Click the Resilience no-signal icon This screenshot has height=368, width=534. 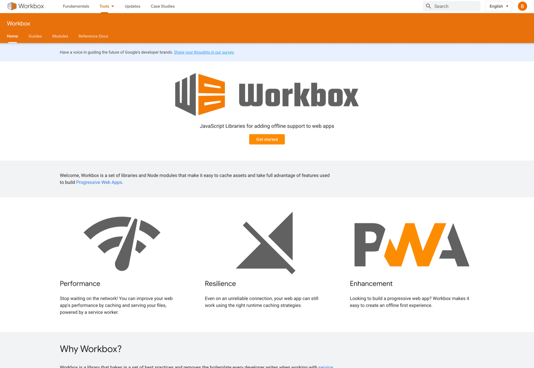[x=266, y=243]
